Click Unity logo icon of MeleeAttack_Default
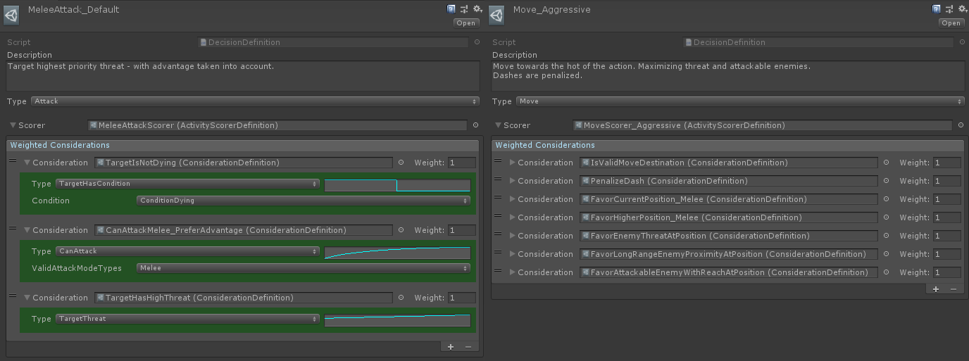 (x=12, y=15)
